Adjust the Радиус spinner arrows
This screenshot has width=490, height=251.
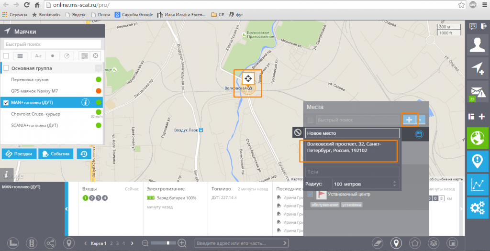click(x=394, y=184)
